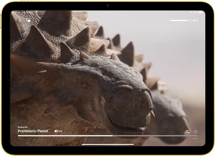215x156 pixels.
Task: Tap the home indicator bar
Action: click(x=107, y=144)
